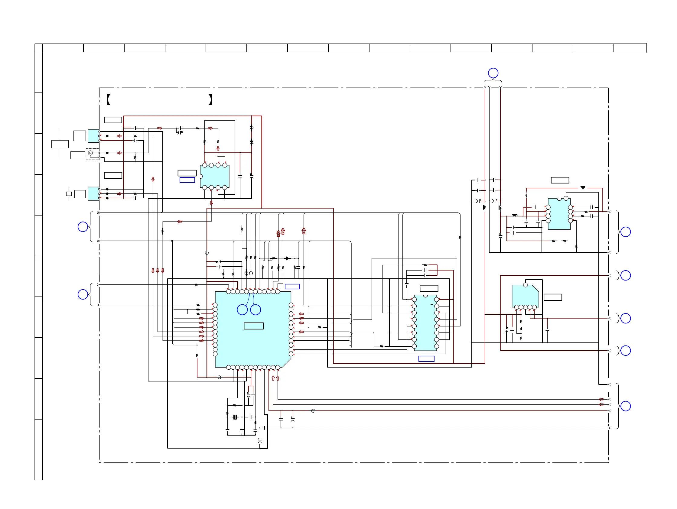The height and width of the screenshot is (509, 677).
Task: Click the crystal oscillator symbol below the large IC
Action: (x=235, y=417)
